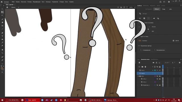Image resolution: width=182 pixels, height=102 pixels.
Task: Switch to the Док. properties tab
Action: tap(170, 9)
